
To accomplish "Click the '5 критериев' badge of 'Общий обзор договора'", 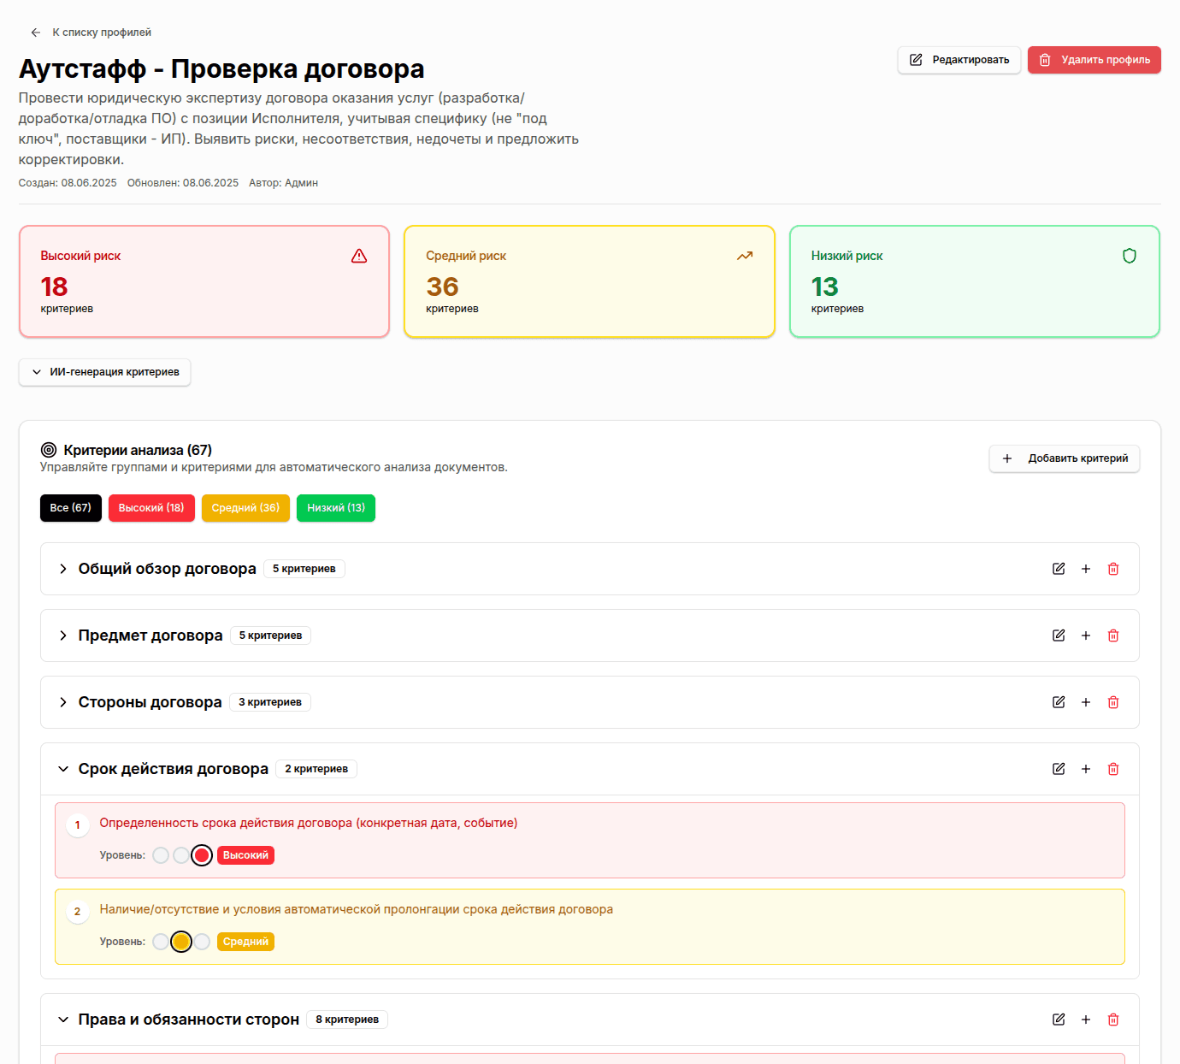I will (x=304, y=569).
